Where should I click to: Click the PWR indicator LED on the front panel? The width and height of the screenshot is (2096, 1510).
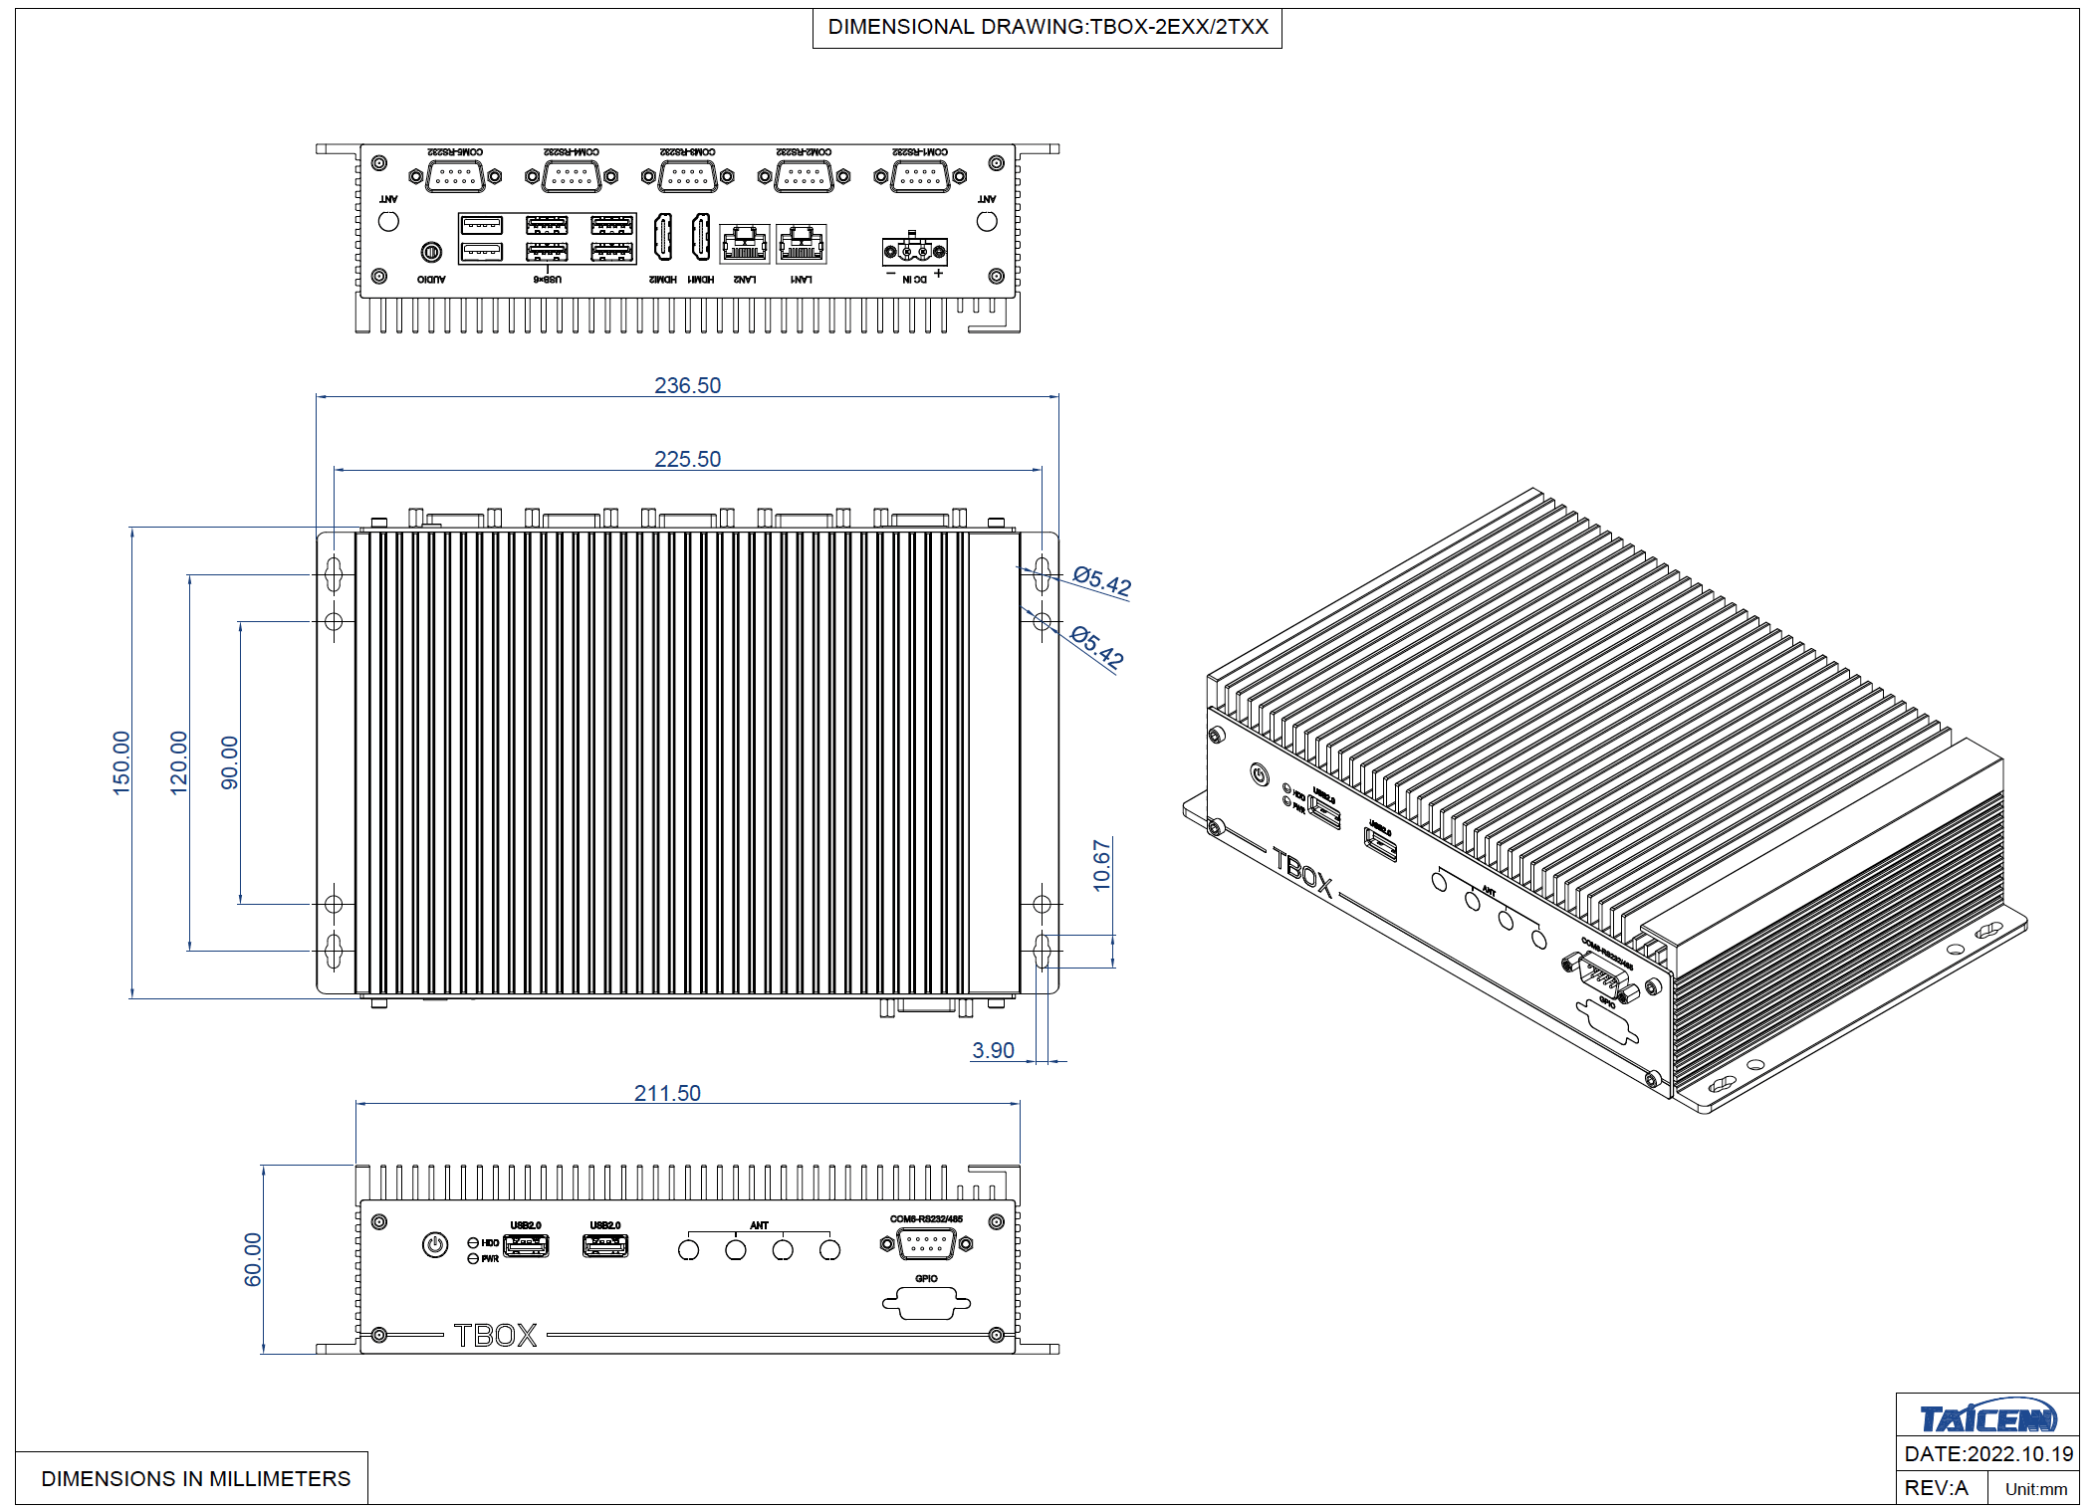click(473, 1259)
